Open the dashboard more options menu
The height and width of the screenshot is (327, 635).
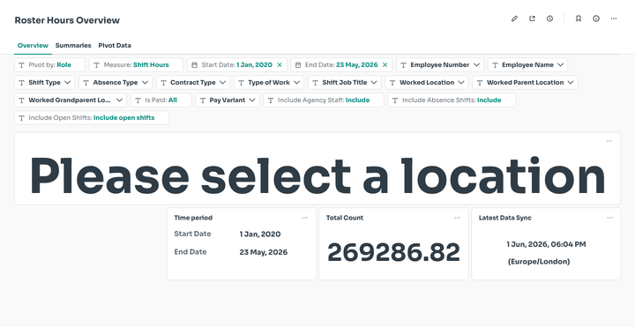coord(614,19)
